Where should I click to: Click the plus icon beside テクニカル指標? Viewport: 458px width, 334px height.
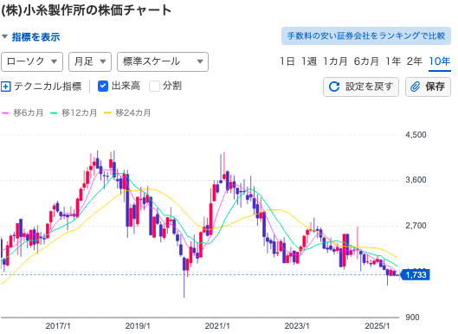pyautogui.click(x=6, y=87)
